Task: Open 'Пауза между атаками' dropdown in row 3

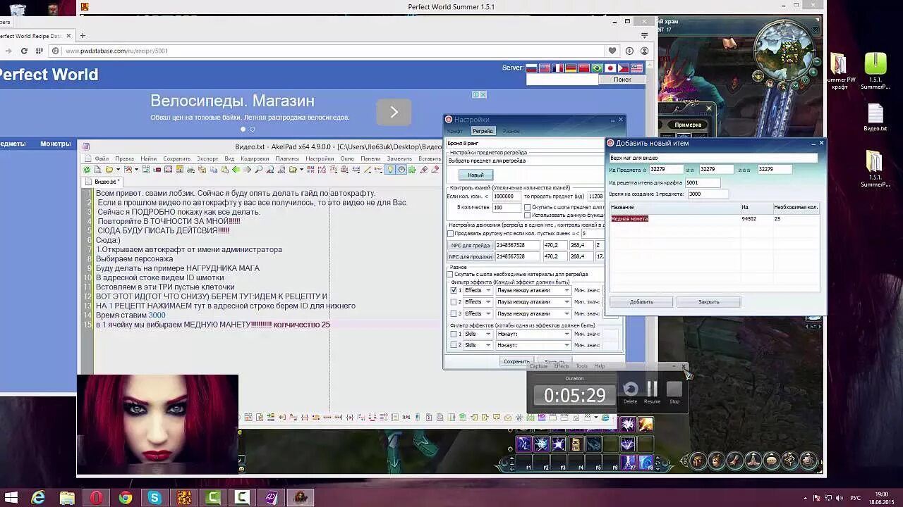Action: (x=533, y=313)
